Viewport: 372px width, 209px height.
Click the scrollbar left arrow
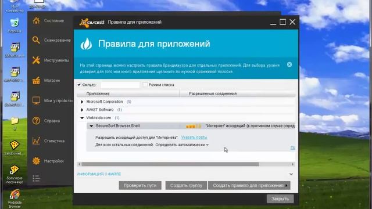pos(79,164)
